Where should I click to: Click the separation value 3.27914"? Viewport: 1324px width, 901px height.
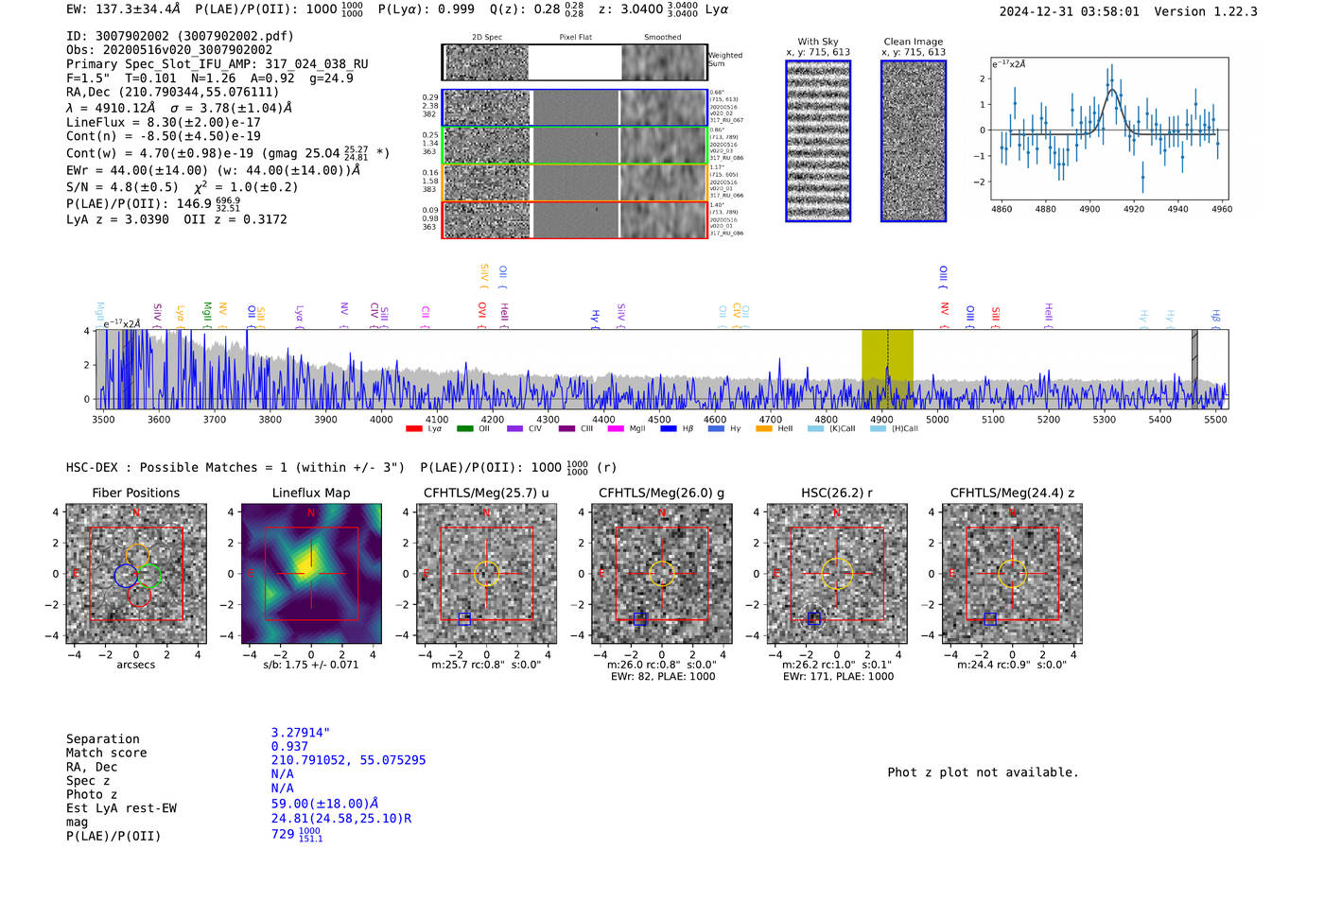pyautogui.click(x=301, y=733)
